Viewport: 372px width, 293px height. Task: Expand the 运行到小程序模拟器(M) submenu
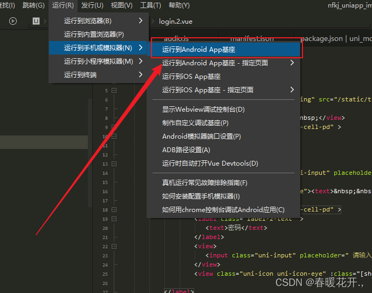point(97,62)
